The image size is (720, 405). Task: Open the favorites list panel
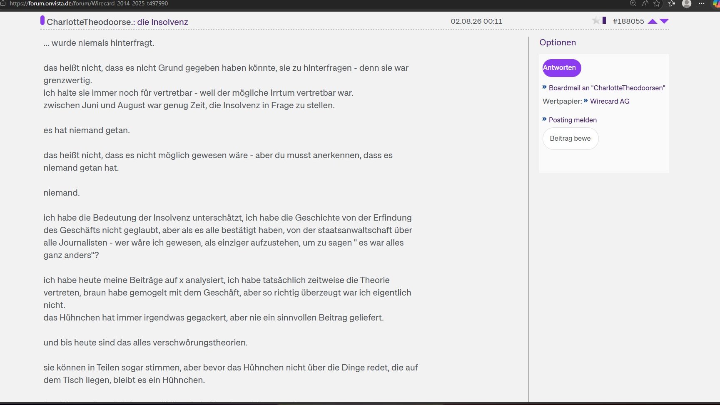coord(672,3)
